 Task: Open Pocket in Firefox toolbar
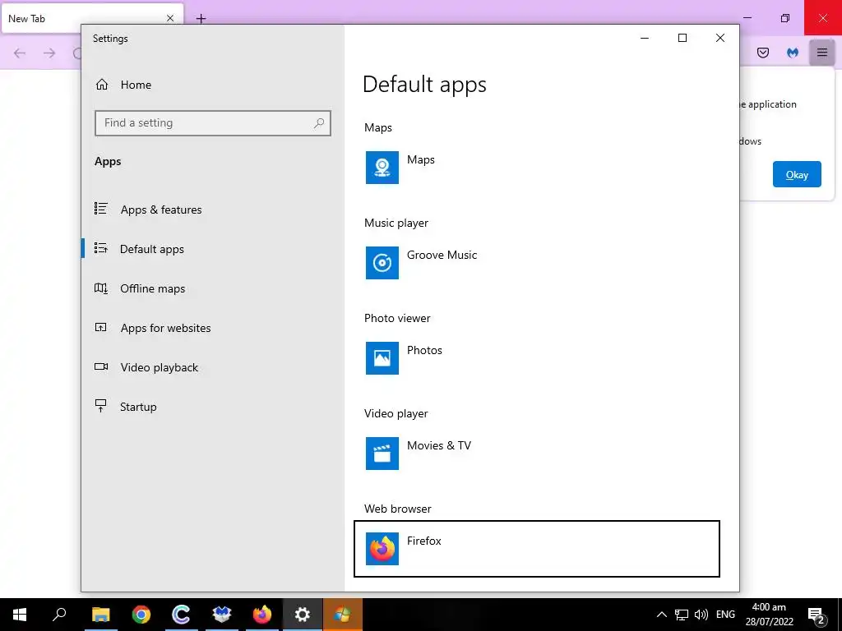coord(763,53)
